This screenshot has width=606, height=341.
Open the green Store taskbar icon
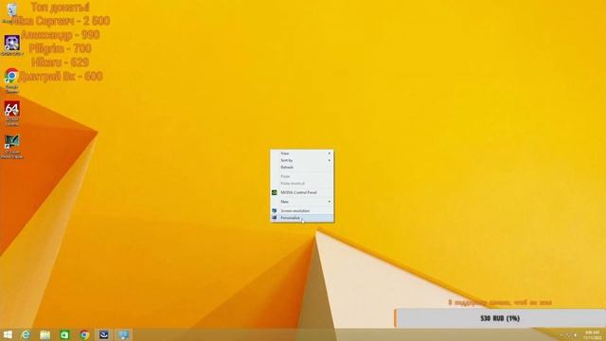point(64,334)
